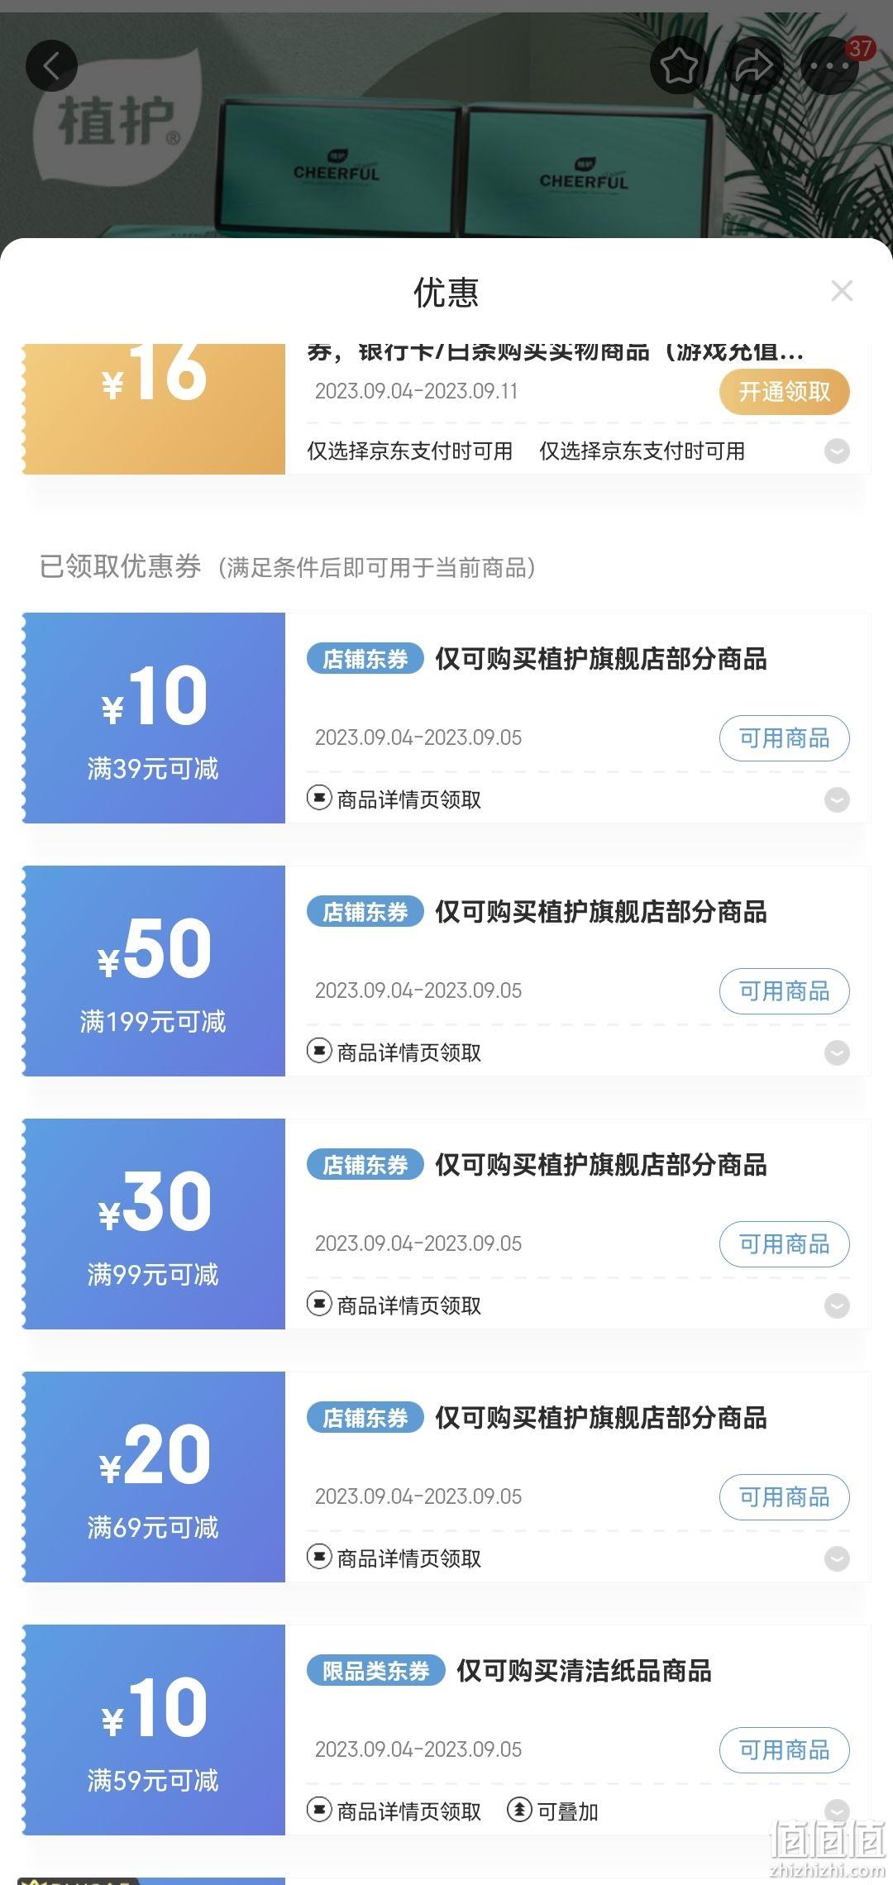Tap the back arrow icon

tap(51, 65)
